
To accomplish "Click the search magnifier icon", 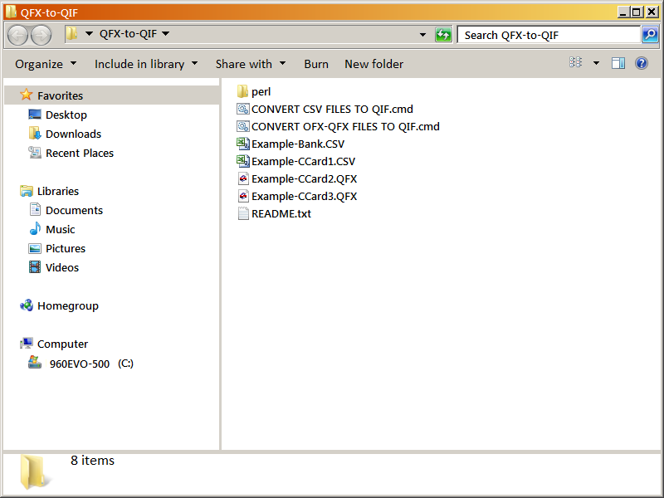I will (650, 35).
